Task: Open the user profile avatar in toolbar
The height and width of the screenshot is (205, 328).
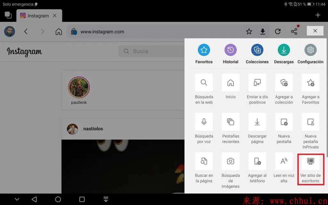Action: (10, 32)
